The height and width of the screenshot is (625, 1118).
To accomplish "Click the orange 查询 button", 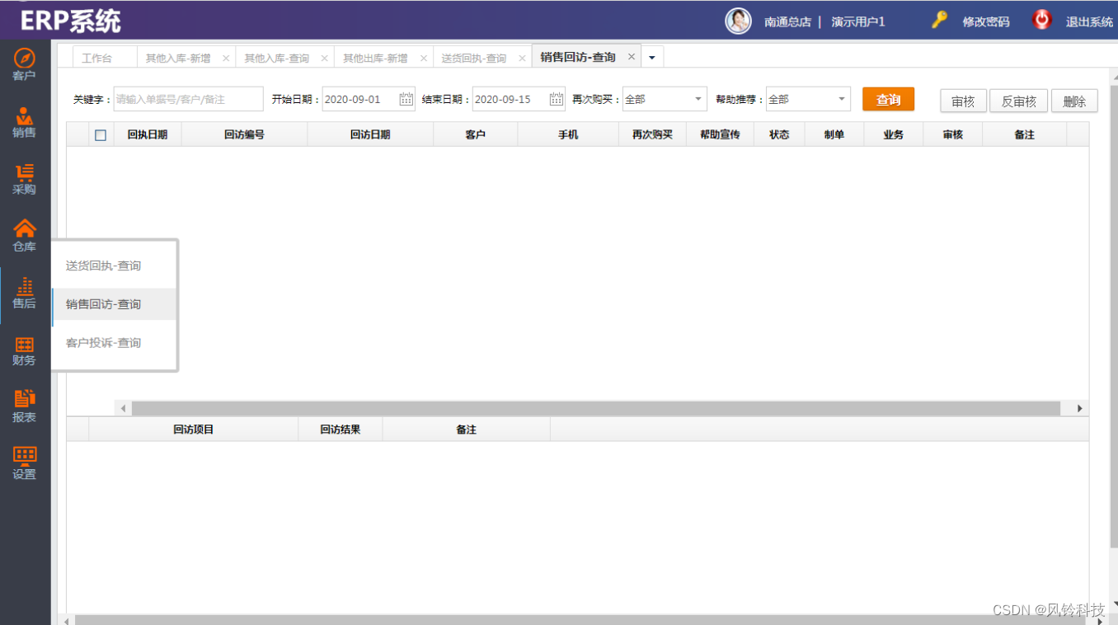I will (888, 99).
